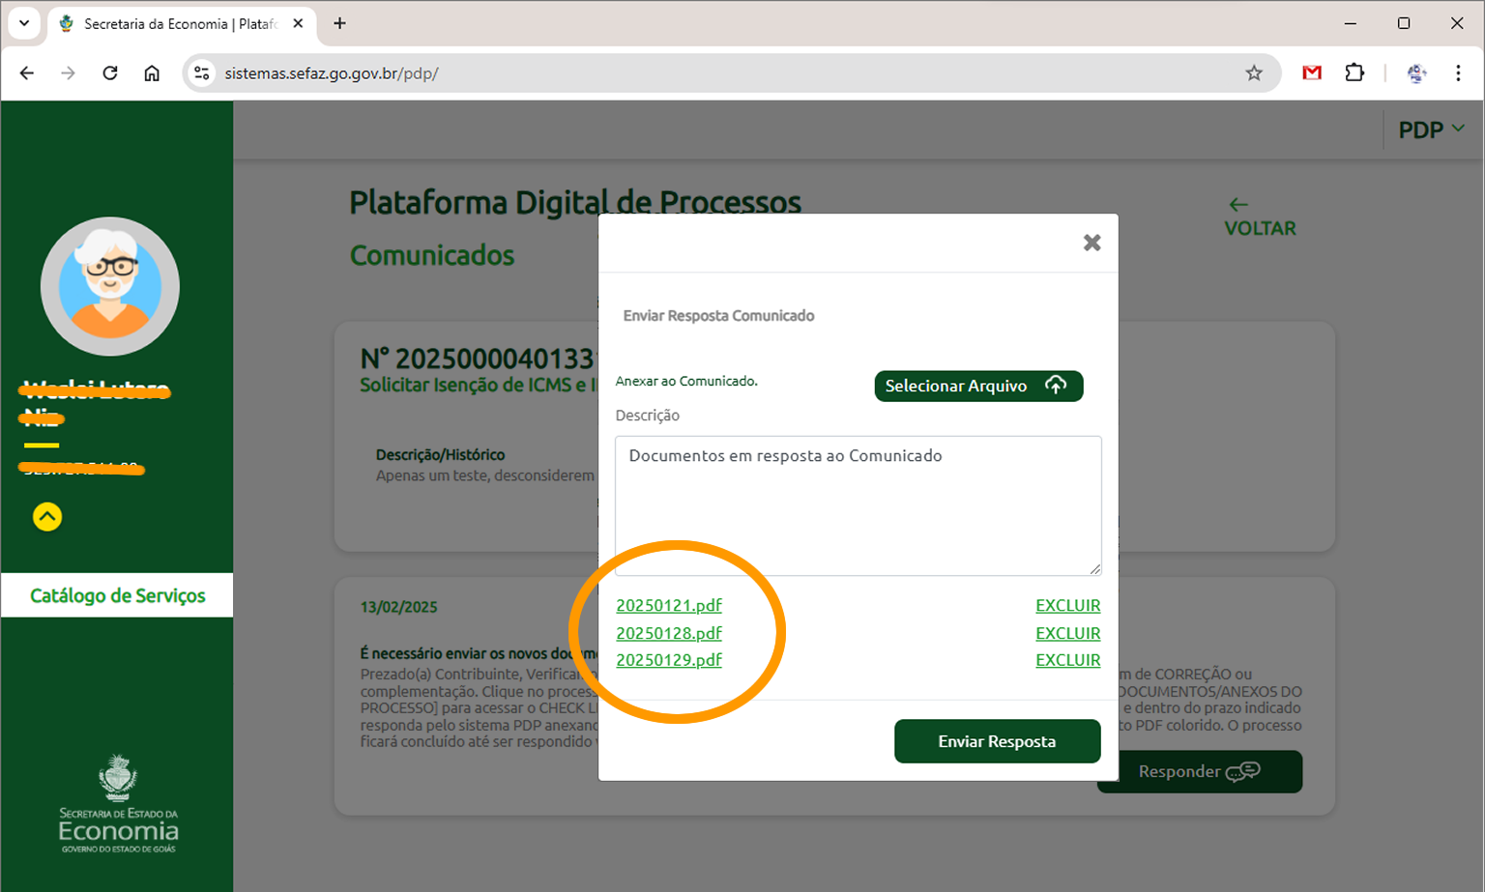Screen dimensions: 1485x892
Task: Open the site information icon in address bar
Action: (x=201, y=72)
